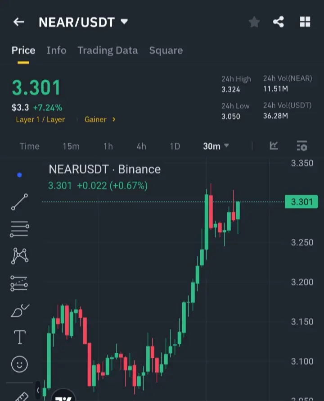
Task: Click the NEARUSDT · Binance chart title
Action: 105,169
